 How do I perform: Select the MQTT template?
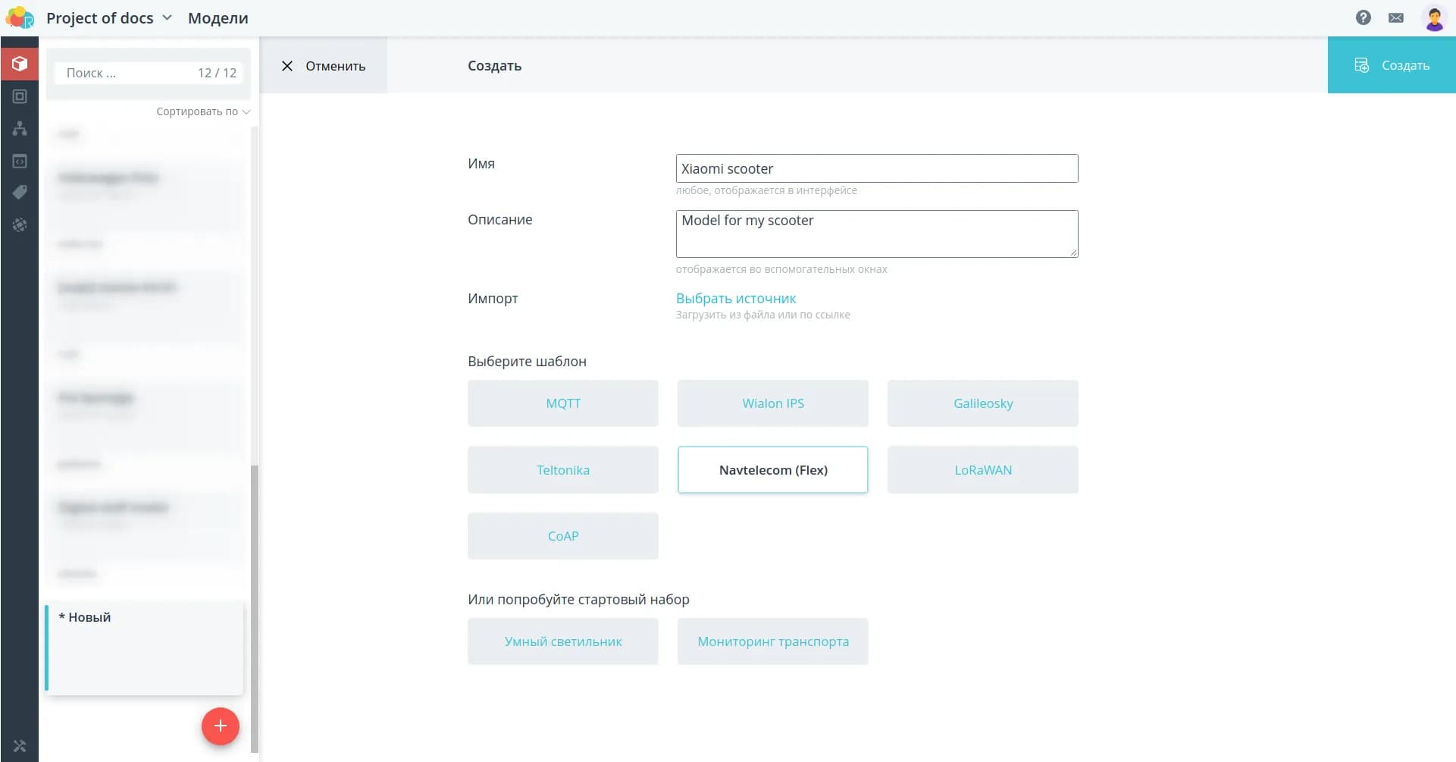pos(562,403)
